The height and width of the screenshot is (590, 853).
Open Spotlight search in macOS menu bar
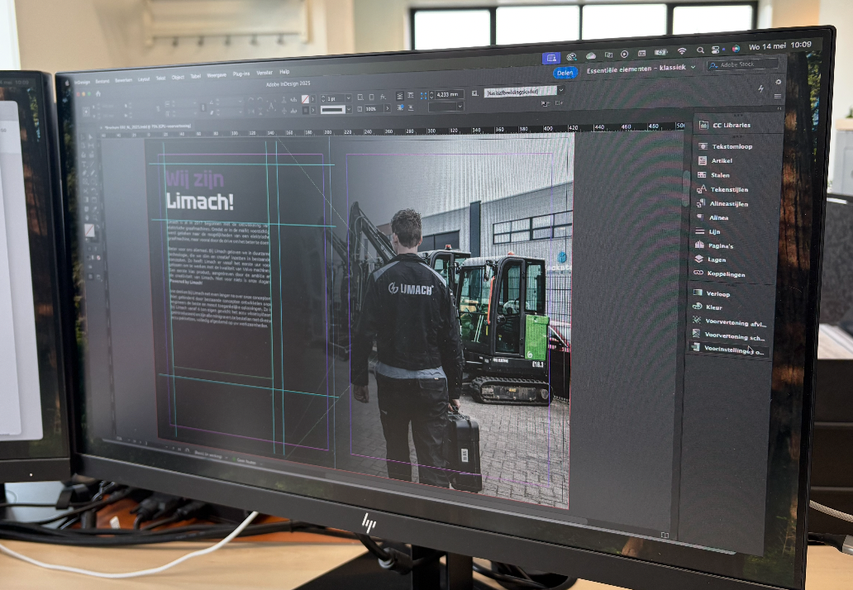click(700, 50)
